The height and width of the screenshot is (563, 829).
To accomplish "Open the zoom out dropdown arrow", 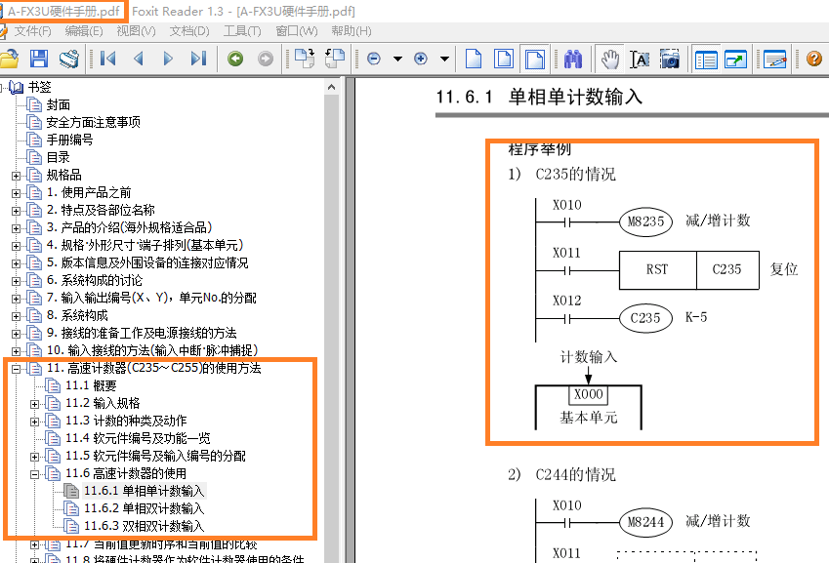I will 397,59.
